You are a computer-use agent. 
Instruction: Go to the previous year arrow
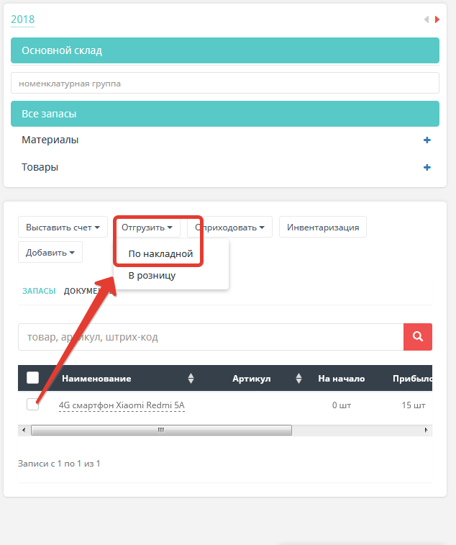point(427,20)
